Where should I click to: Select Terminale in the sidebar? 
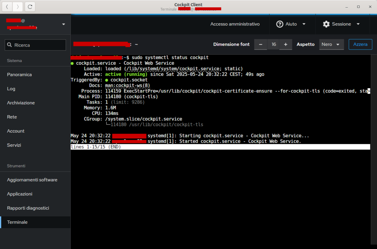(35, 222)
